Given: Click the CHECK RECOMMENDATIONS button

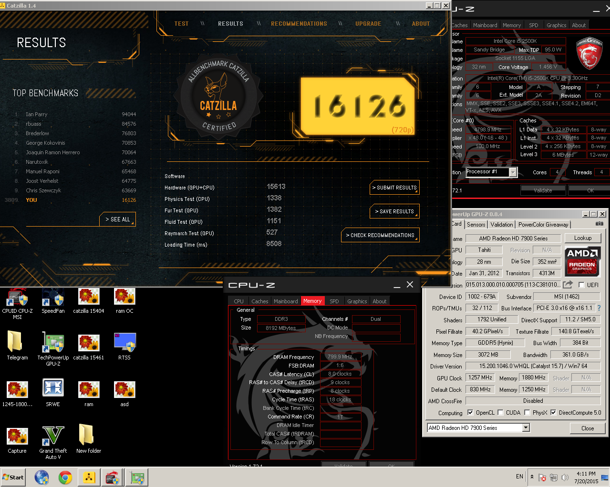Looking at the screenshot, I should (380, 235).
